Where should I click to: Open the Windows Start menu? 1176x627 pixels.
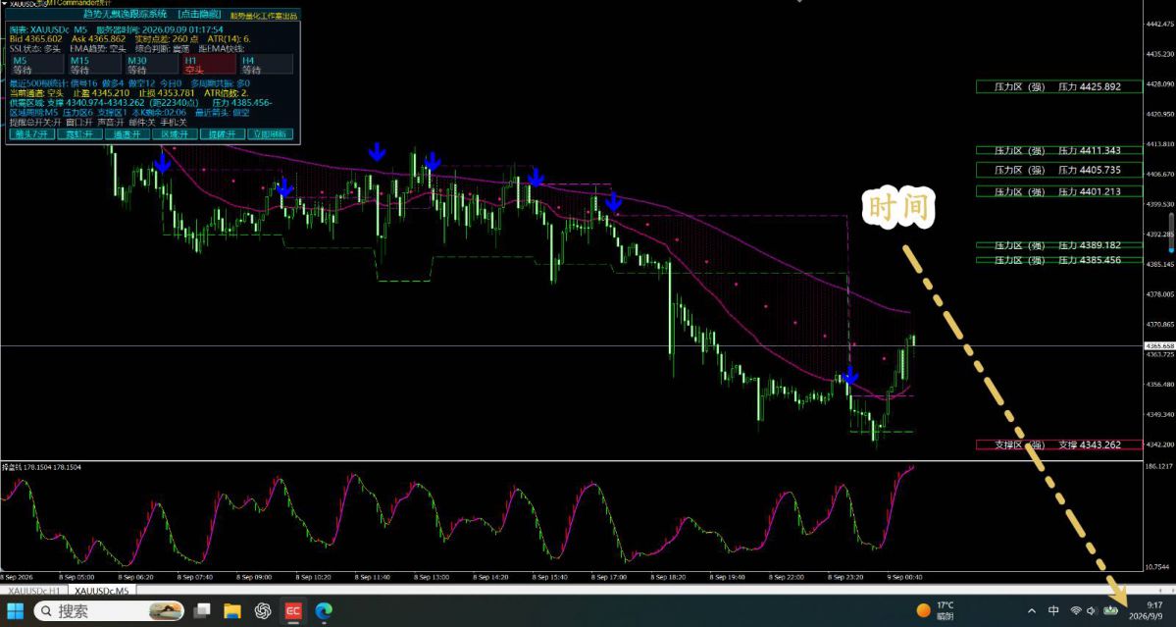[15, 610]
